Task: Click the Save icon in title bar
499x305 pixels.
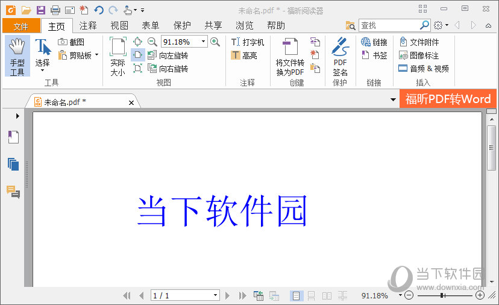Action: pyautogui.click(x=41, y=10)
